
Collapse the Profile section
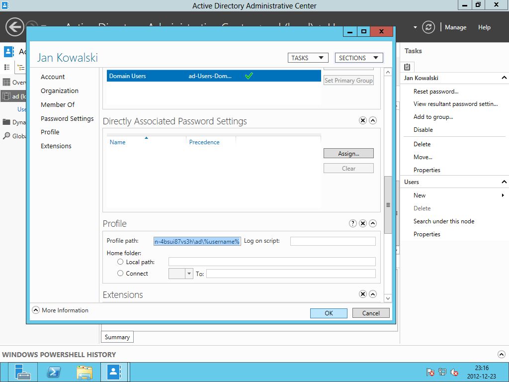(x=373, y=223)
